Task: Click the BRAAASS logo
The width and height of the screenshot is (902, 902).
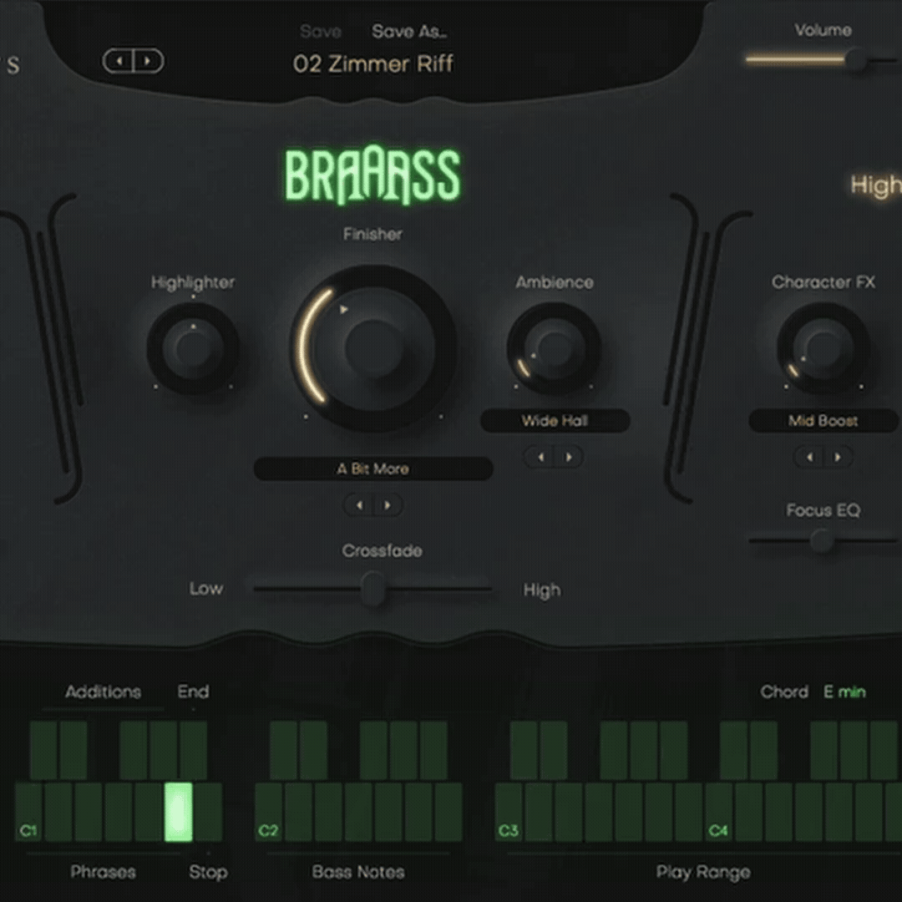Action: point(372,175)
